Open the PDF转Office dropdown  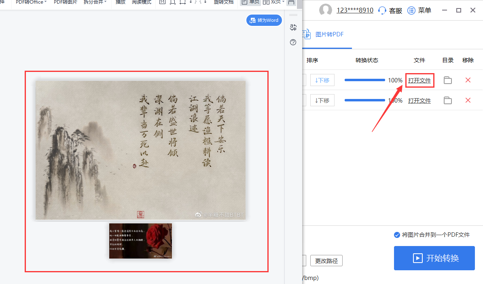point(31,2)
